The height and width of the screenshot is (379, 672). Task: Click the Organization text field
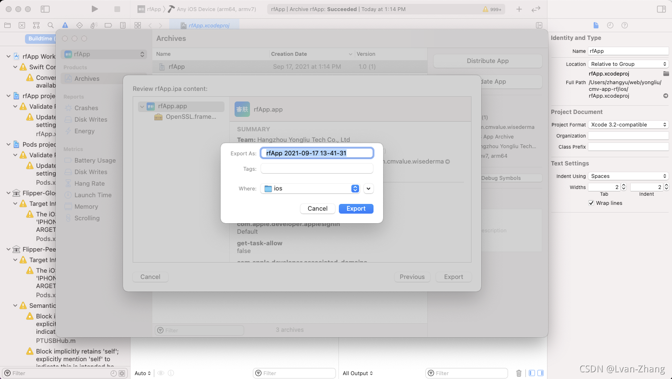(x=628, y=136)
